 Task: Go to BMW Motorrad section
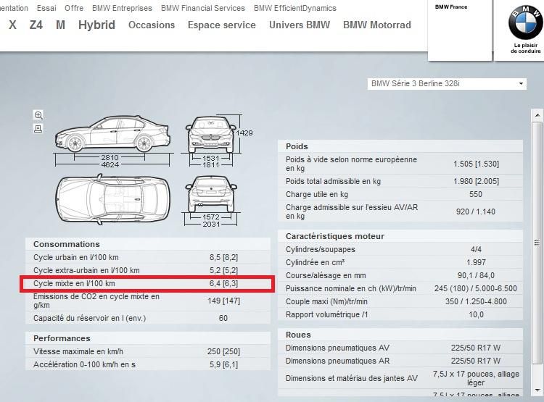377,25
